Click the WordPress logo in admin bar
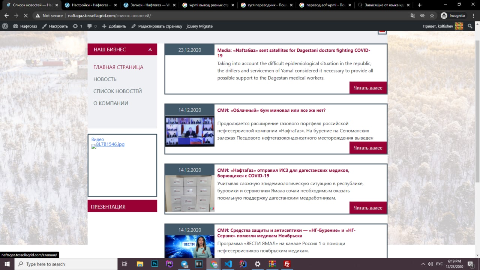Image resolution: width=480 pixels, height=270 pixels. point(5,26)
